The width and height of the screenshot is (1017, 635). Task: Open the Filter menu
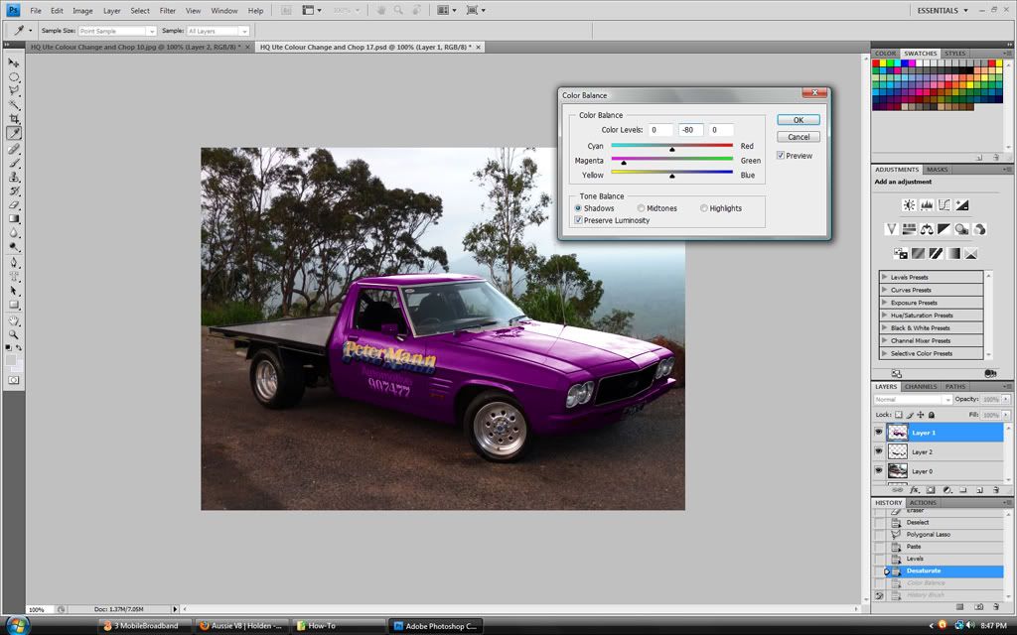(168, 10)
